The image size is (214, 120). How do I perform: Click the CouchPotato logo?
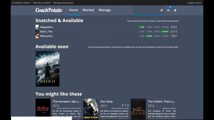(49, 10)
